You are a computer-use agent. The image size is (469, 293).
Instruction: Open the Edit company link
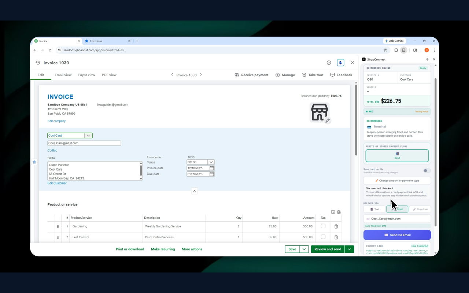(x=56, y=121)
